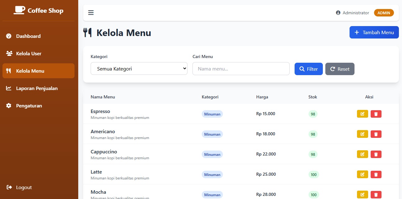This screenshot has width=402, height=199.
Task: Toggle sidebar with the hamburger icon
Action: [x=91, y=13]
